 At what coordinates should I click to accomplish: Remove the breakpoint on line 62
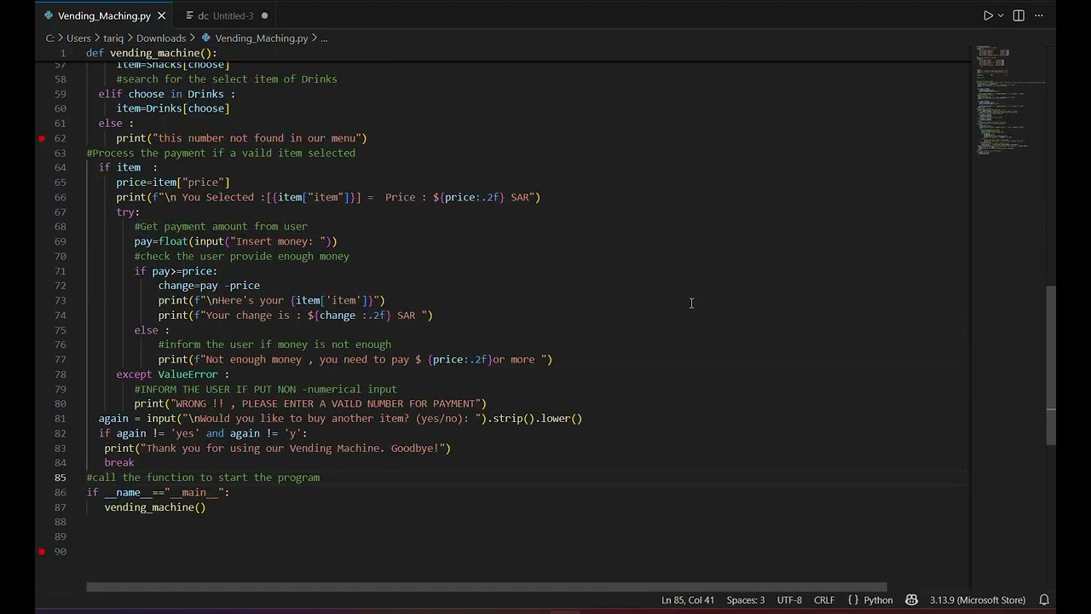point(41,138)
